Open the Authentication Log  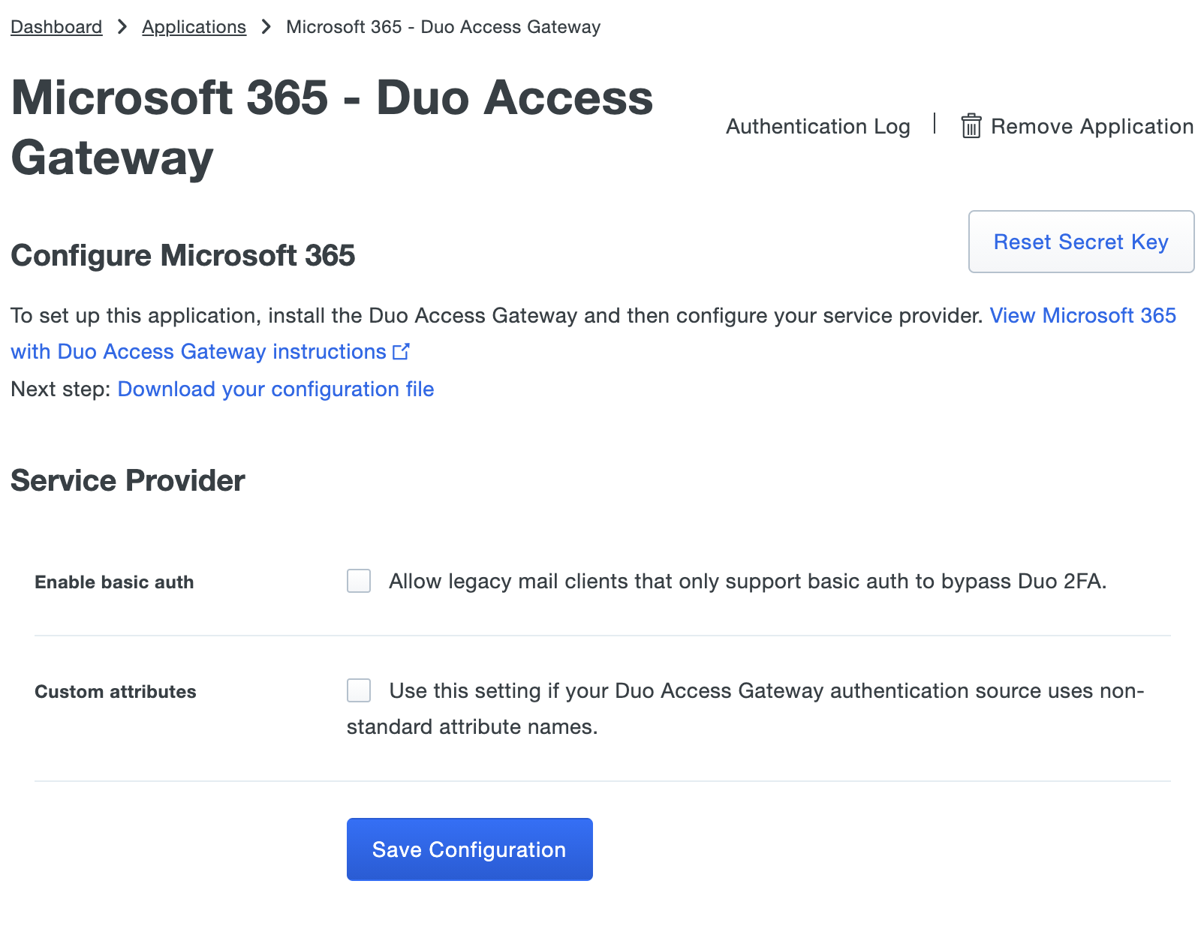(x=817, y=126)
